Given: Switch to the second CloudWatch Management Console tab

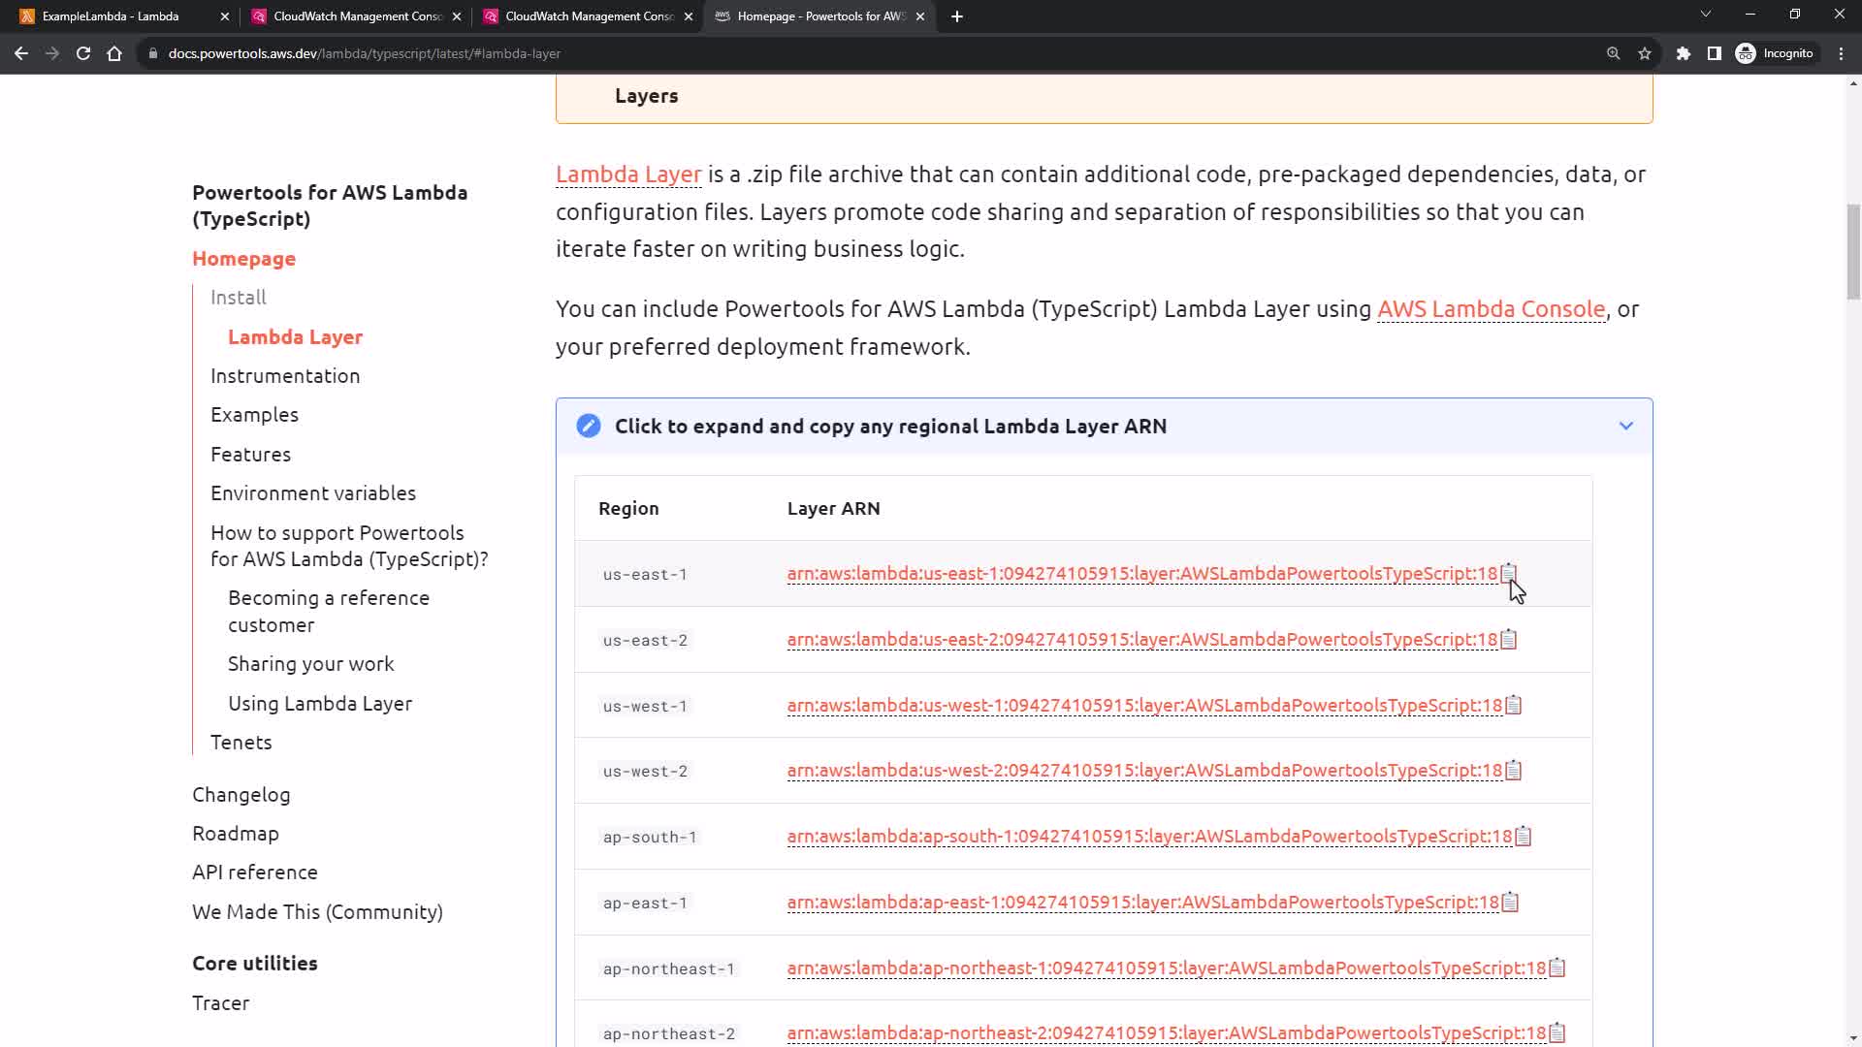Looking at the screenshot, I should pos(589,16).
